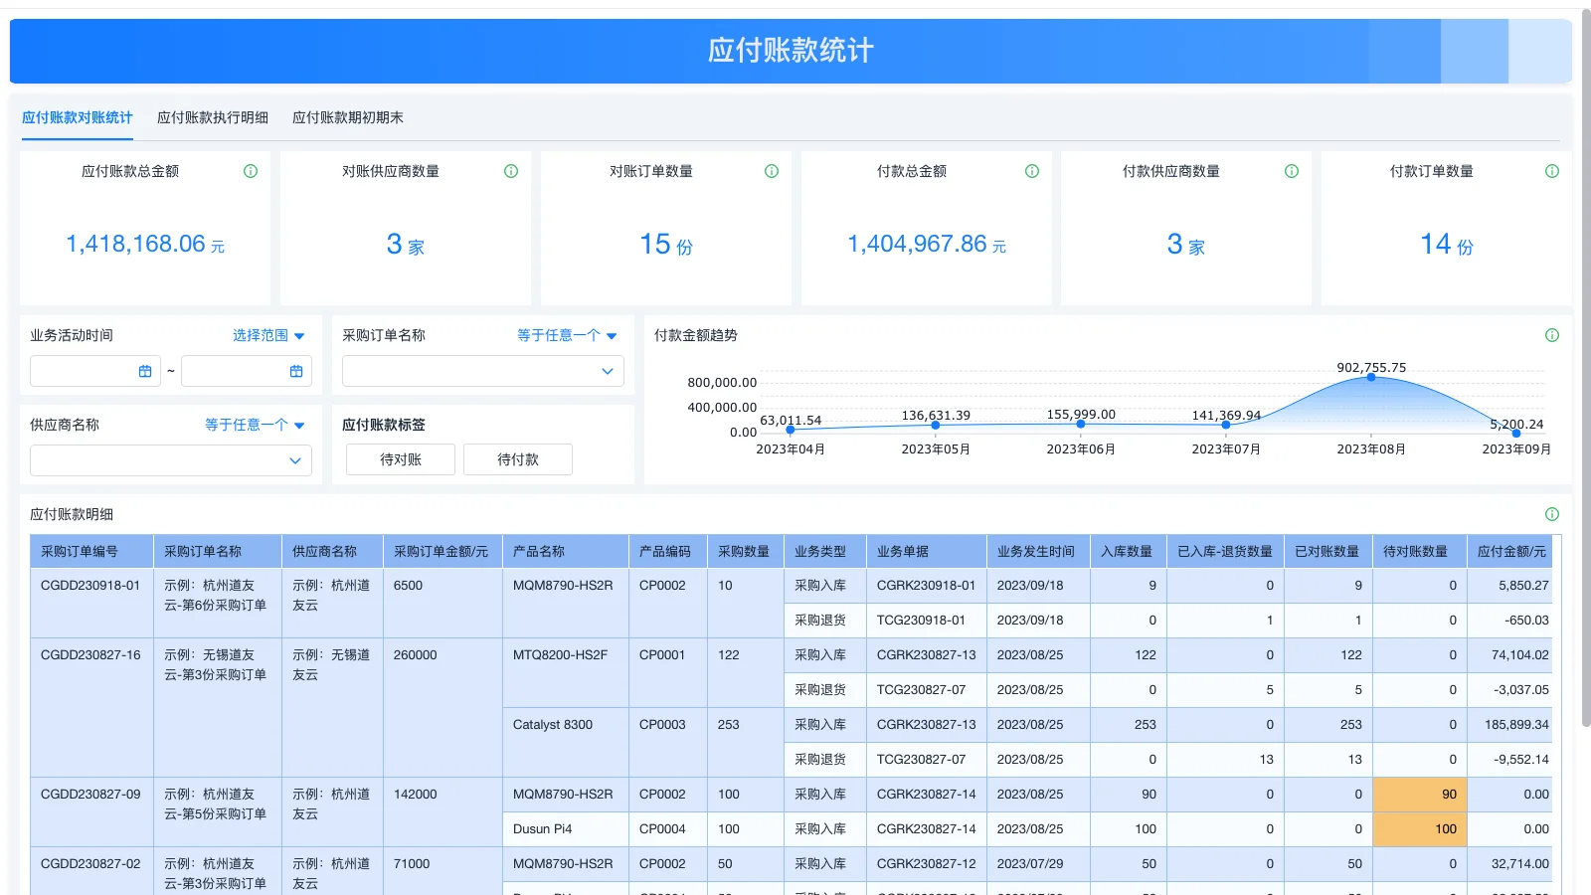Click info icon of 付款金额趋势 chart
Image resolution: width=1591 pixels, height=895 pixels.
point(1552,335)
